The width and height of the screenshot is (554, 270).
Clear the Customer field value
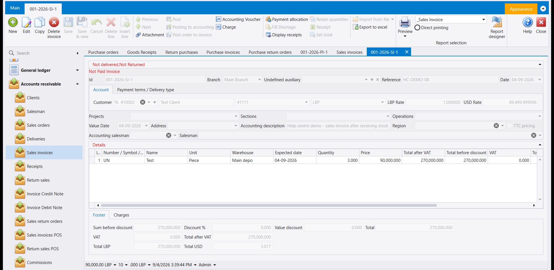(x=143, y=102)
